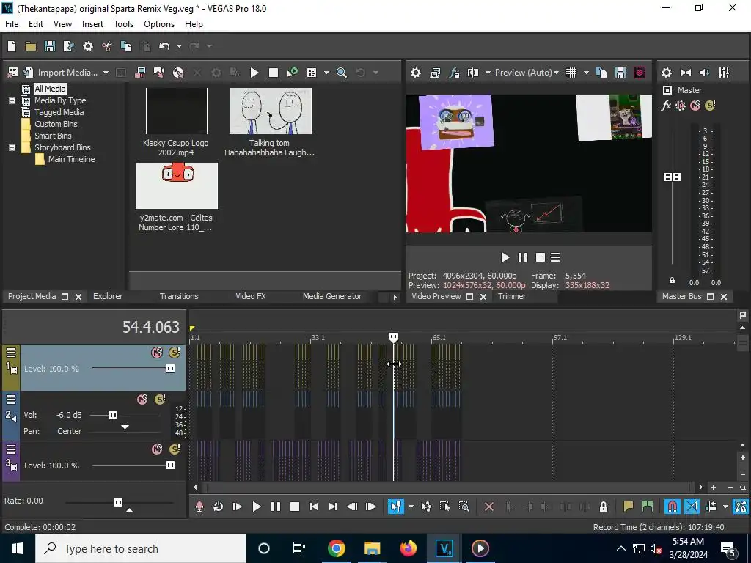Select the Talking tom Laugh media thumbnail
The width and height of the screenshot is (751, 563).
tap(270, 111)
